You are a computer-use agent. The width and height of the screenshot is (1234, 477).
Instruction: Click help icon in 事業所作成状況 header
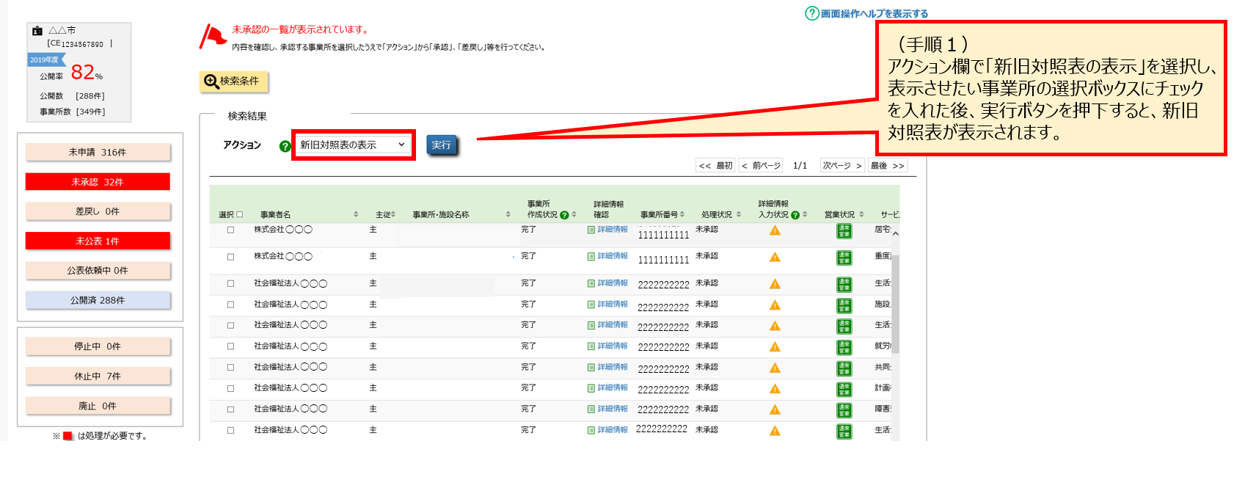(564, 215)
